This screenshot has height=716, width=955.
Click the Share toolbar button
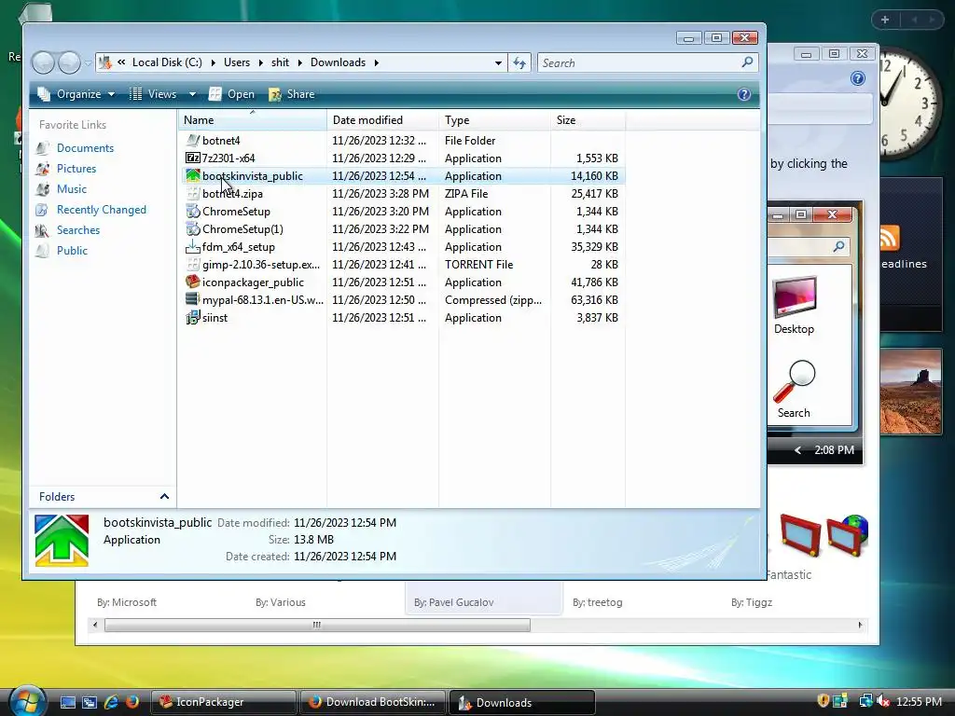(x=292, y=94)
